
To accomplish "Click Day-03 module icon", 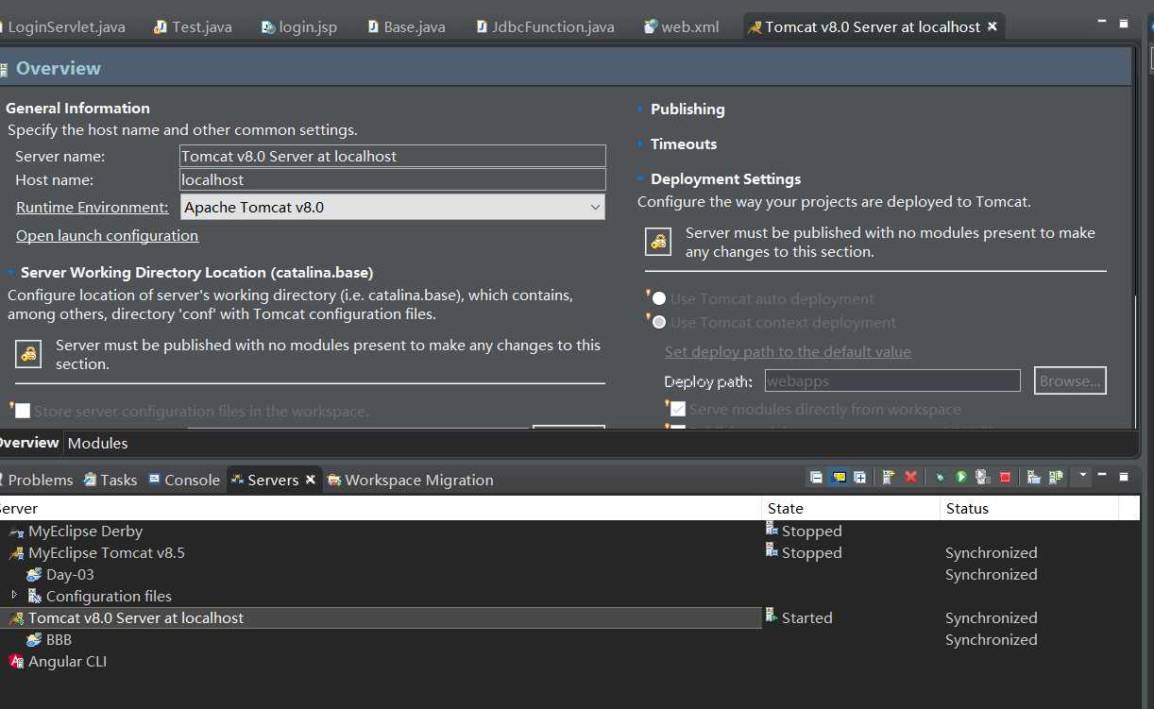I will coord(34,575).
